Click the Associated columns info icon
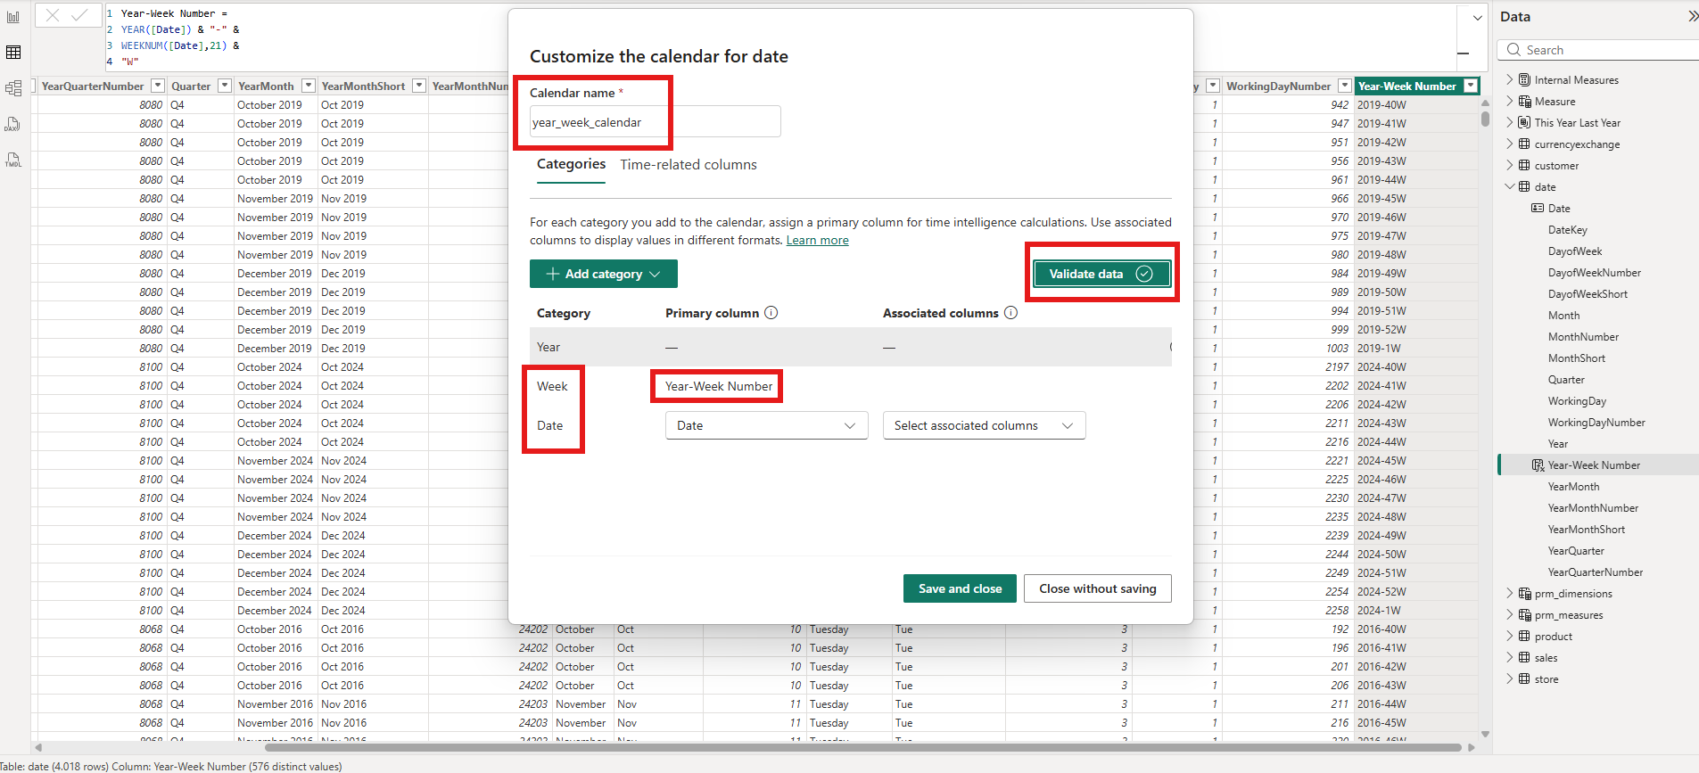 [x=1010, y=313]
